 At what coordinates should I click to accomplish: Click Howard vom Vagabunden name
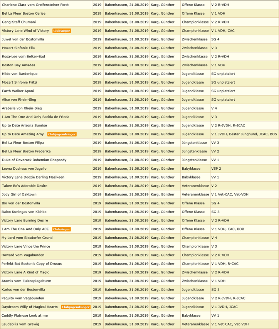(x=23, y=255)
